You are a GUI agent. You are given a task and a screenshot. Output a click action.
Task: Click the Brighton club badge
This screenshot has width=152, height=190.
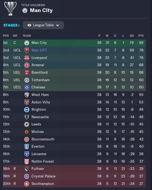pyautogui.click(x=27, y=110)
